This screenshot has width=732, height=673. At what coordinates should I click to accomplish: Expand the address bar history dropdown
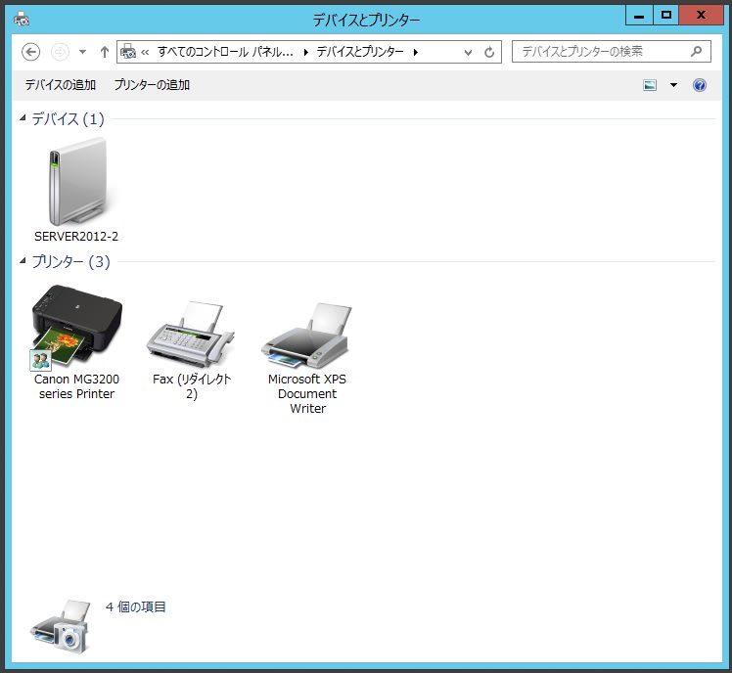(x=468, y=52)
